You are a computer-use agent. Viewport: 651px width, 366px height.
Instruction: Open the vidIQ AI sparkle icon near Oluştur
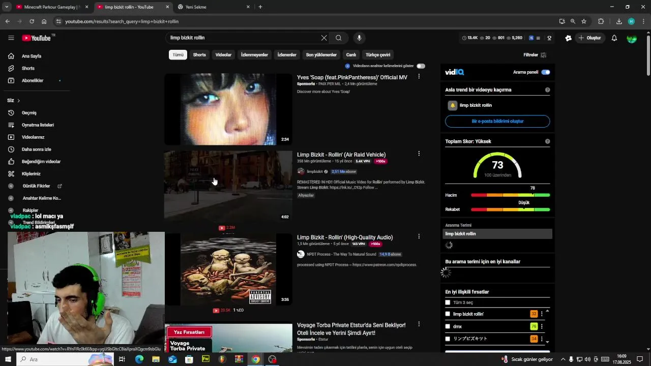click(569, 38)
